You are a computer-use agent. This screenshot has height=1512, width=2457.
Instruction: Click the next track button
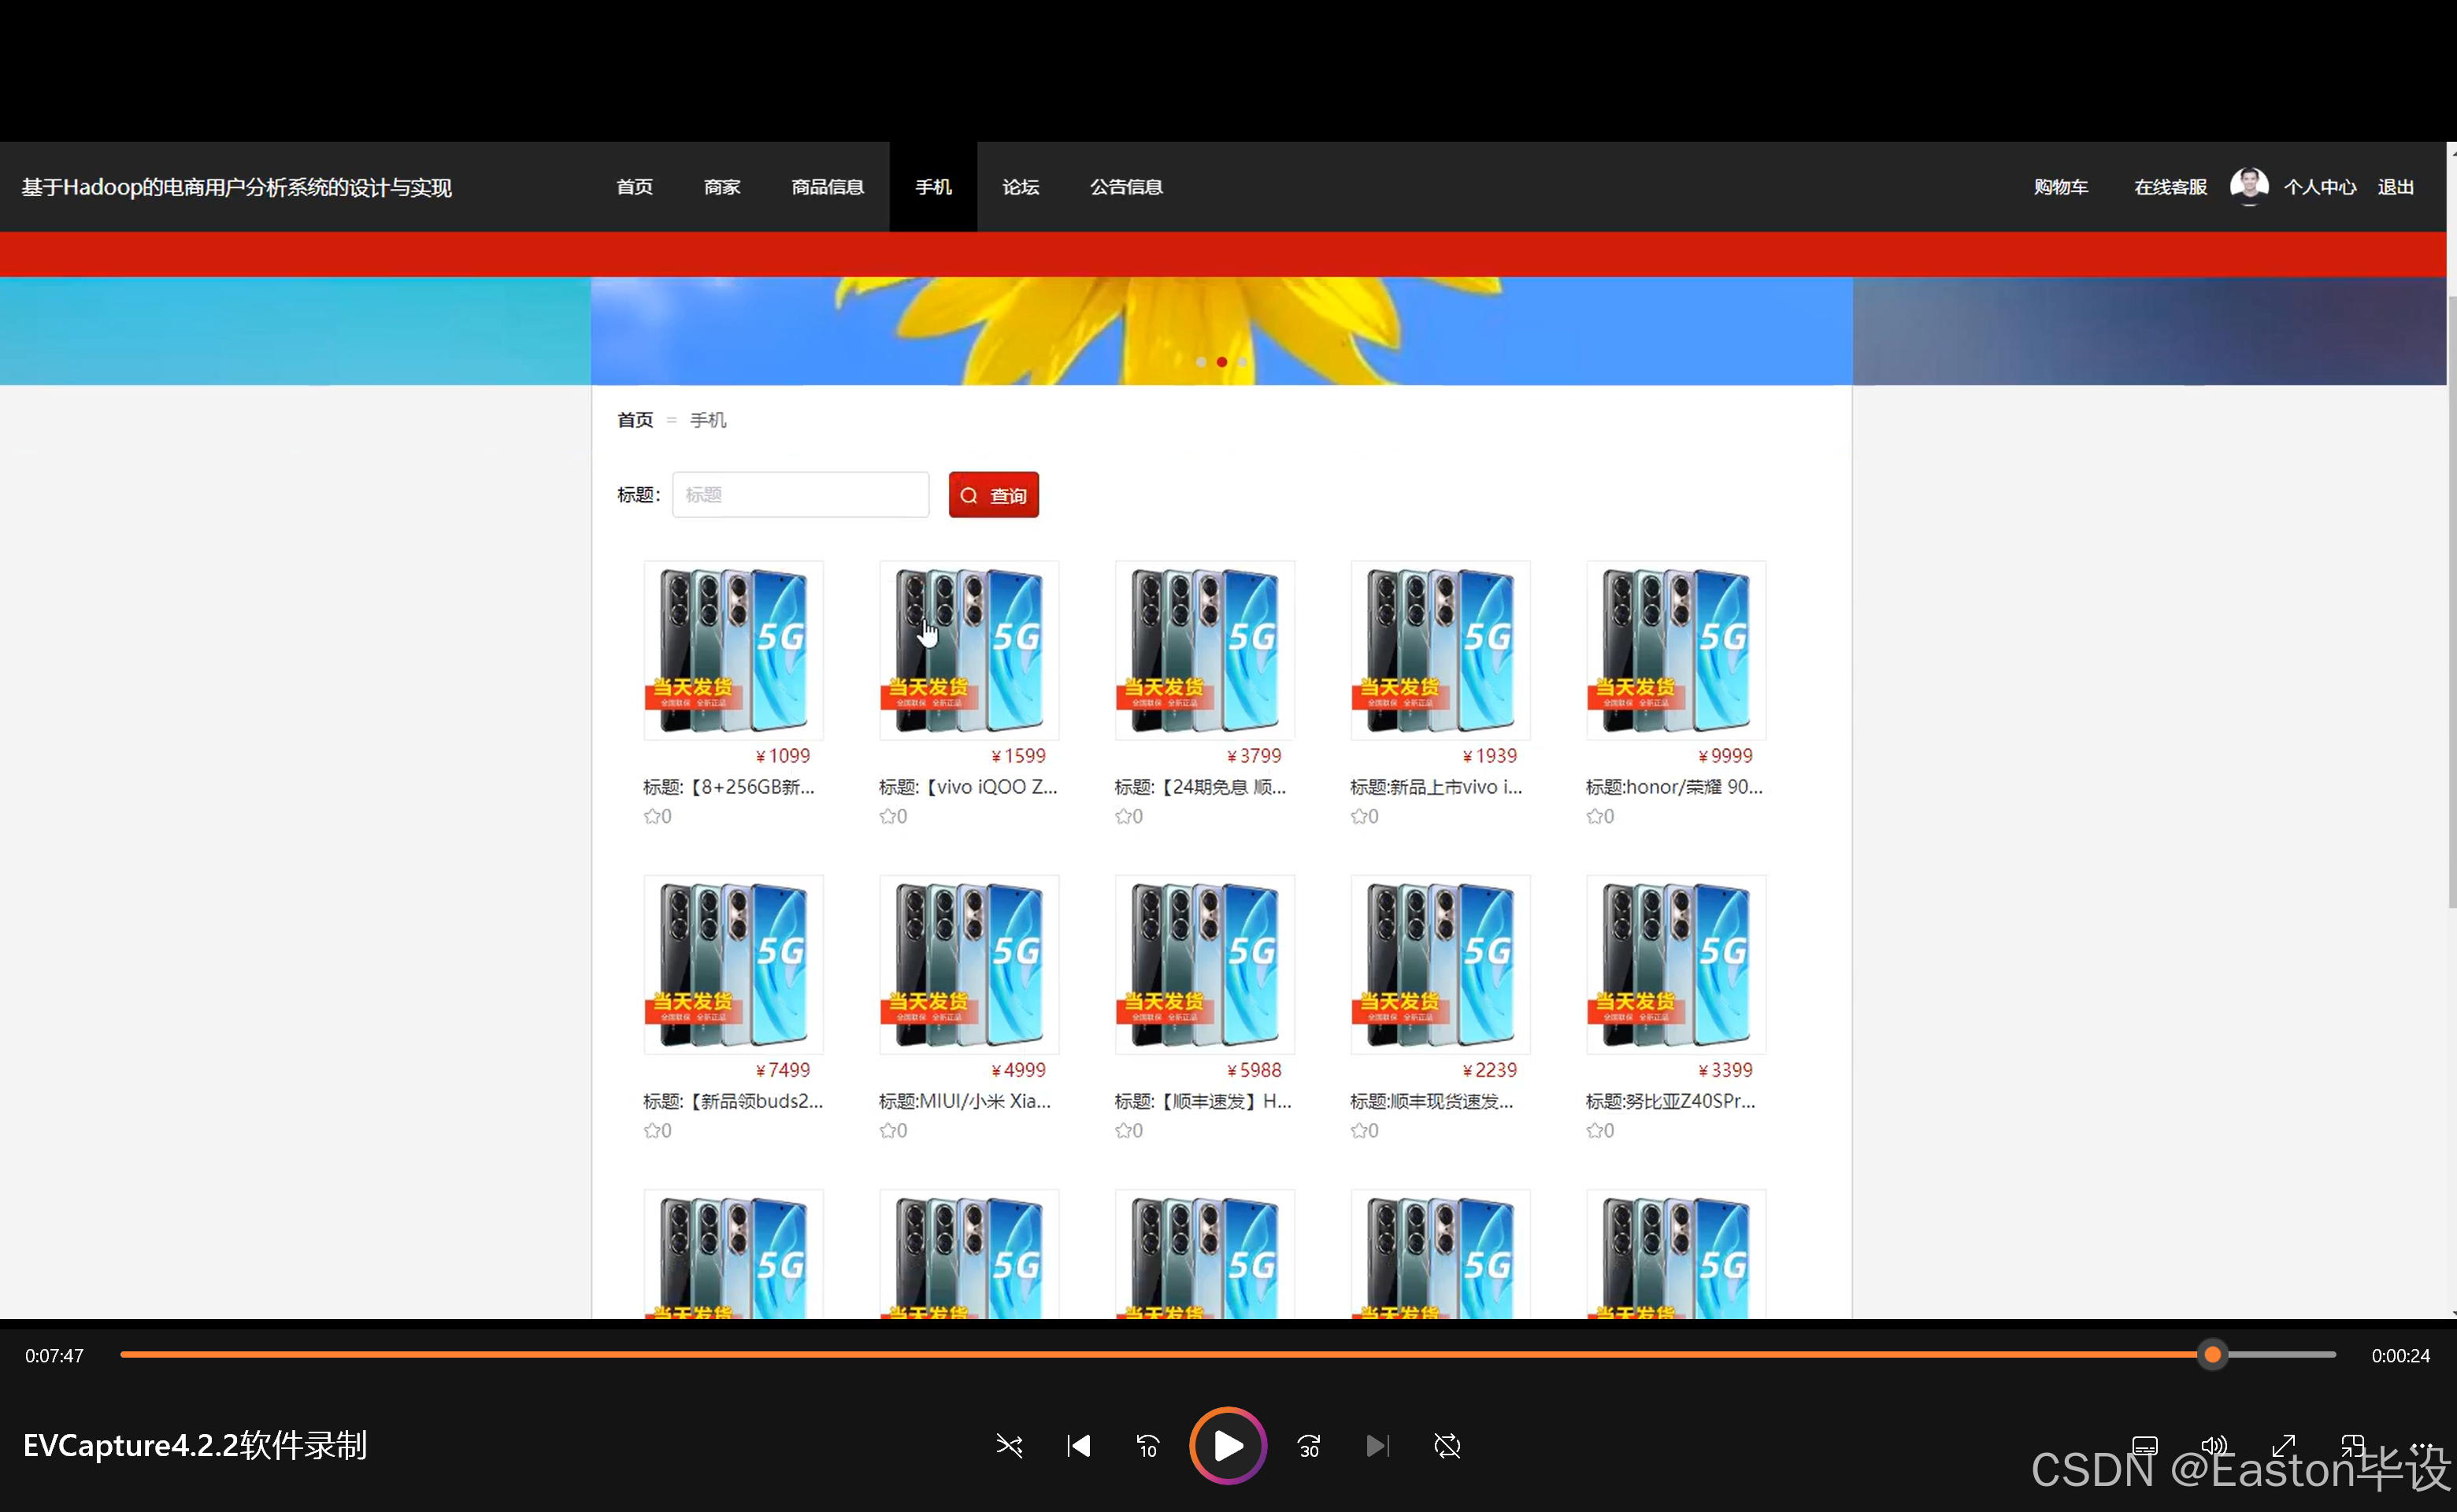(x=1377, y=1446)
